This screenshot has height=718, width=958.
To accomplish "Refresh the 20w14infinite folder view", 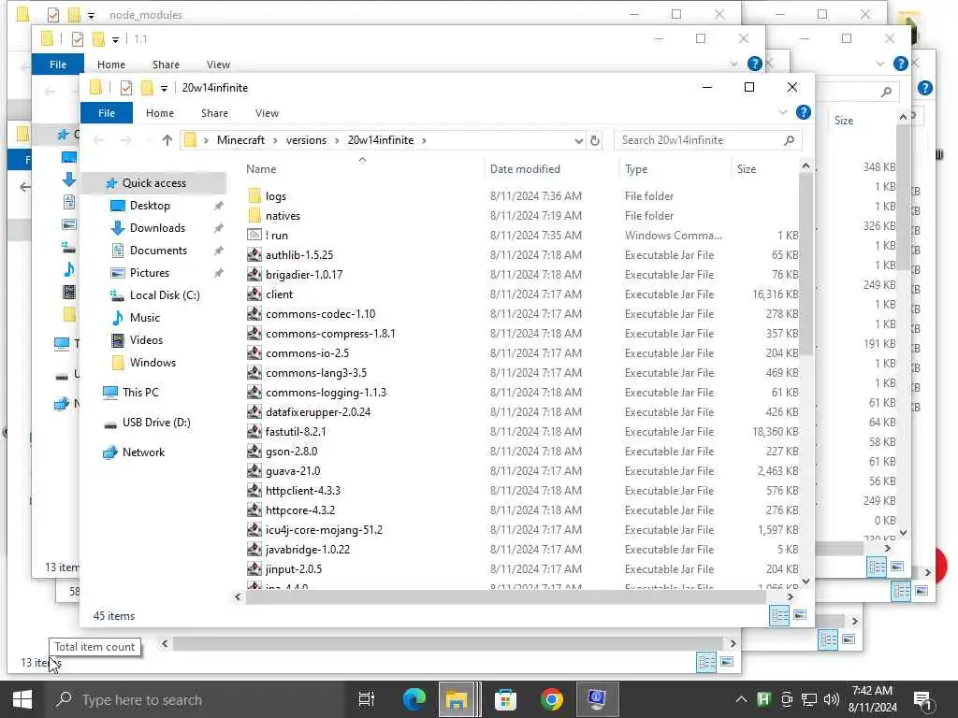I will (594, 140).
